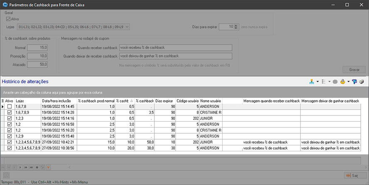Toggle the Ativo checkbox in Geral section
The image size is (369, 185).
point(8,19)
